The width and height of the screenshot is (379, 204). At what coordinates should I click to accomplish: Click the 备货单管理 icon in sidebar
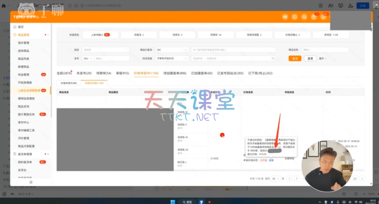click(x=15, y=154)
